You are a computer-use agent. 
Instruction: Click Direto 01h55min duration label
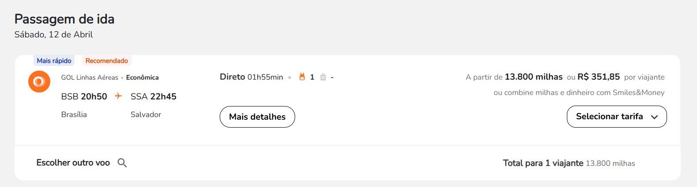coord(251,77)
